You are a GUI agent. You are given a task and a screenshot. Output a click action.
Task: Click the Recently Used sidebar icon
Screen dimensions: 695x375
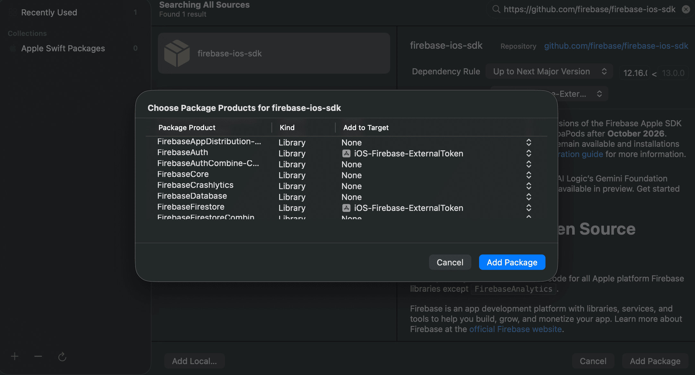[x=13, y=13]
